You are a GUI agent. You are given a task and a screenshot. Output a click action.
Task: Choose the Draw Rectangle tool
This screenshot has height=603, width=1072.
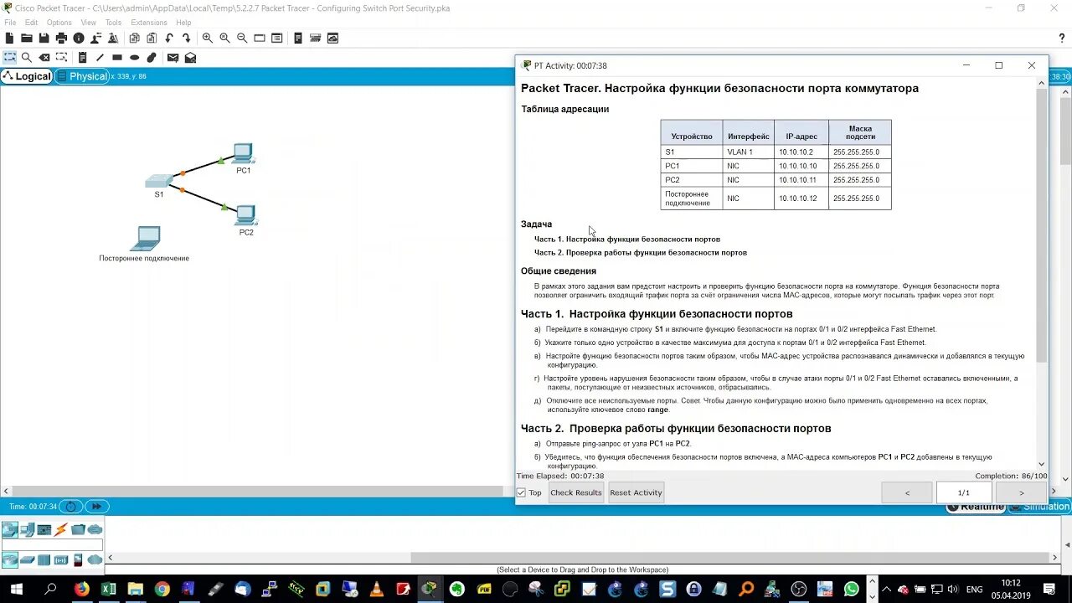pos(117,58)
